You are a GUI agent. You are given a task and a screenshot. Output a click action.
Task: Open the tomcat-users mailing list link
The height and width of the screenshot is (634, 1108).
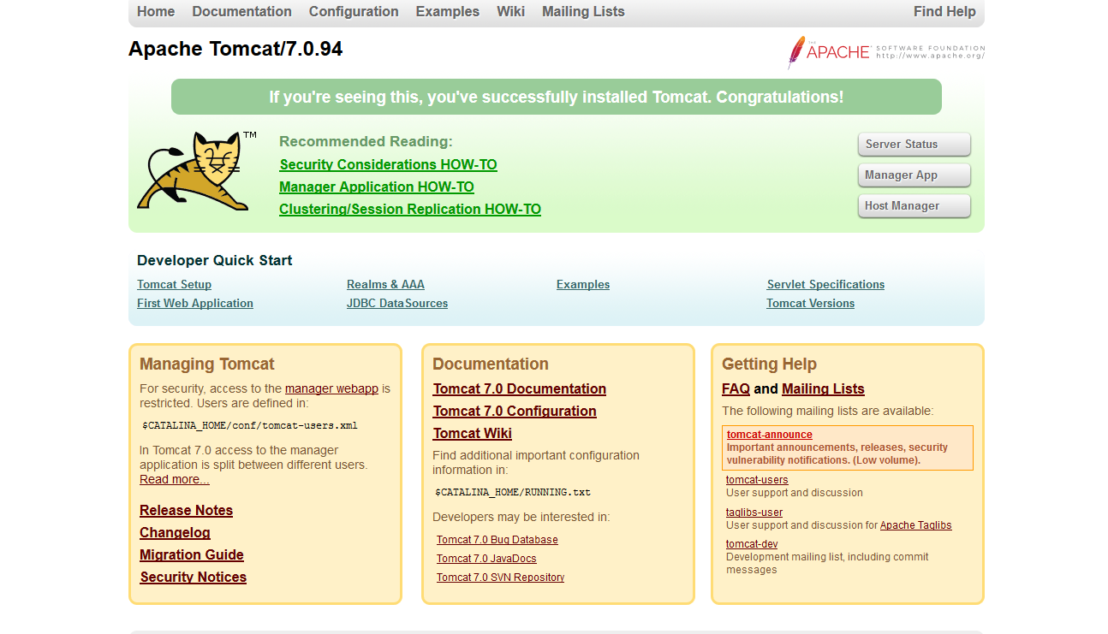pyautogui.click(x=757, y=480)
